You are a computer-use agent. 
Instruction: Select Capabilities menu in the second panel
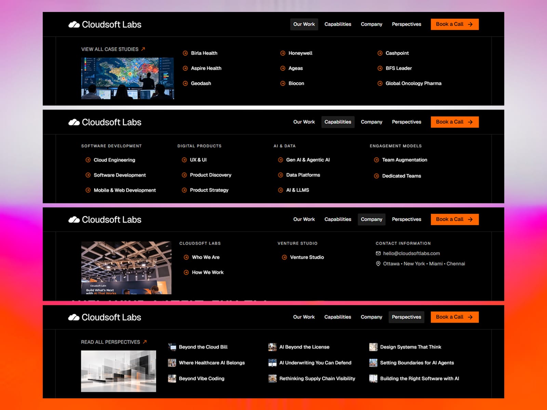[x=338, y=122]
